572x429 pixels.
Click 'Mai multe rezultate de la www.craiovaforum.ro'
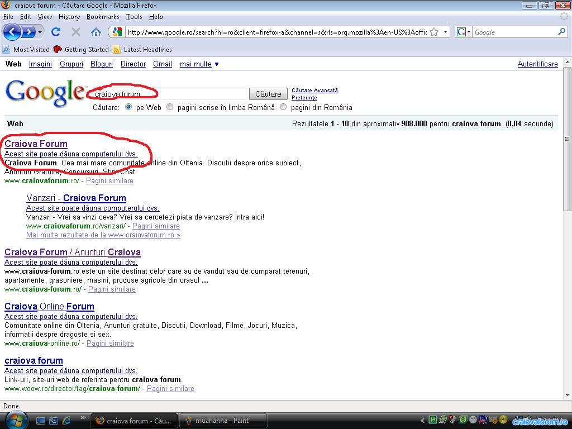(103, 235)
